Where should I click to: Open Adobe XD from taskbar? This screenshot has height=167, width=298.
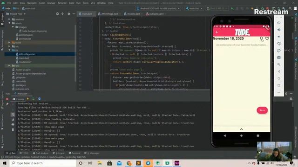click(x=177, y=163)
